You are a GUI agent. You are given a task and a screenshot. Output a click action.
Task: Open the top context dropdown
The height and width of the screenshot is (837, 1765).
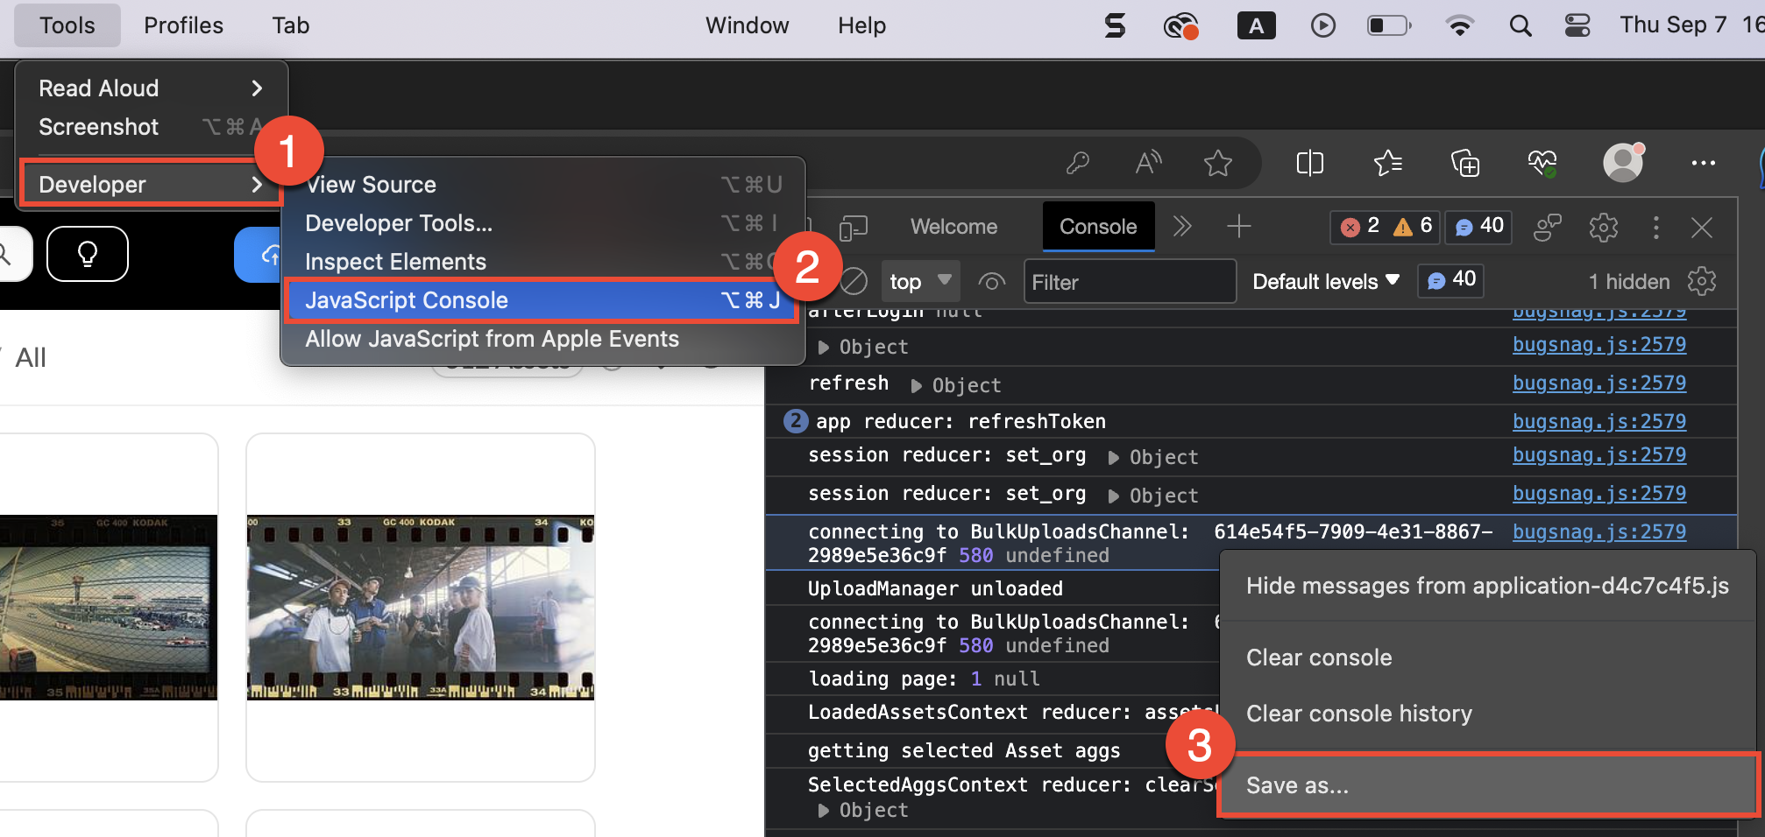tap(919, 282)
